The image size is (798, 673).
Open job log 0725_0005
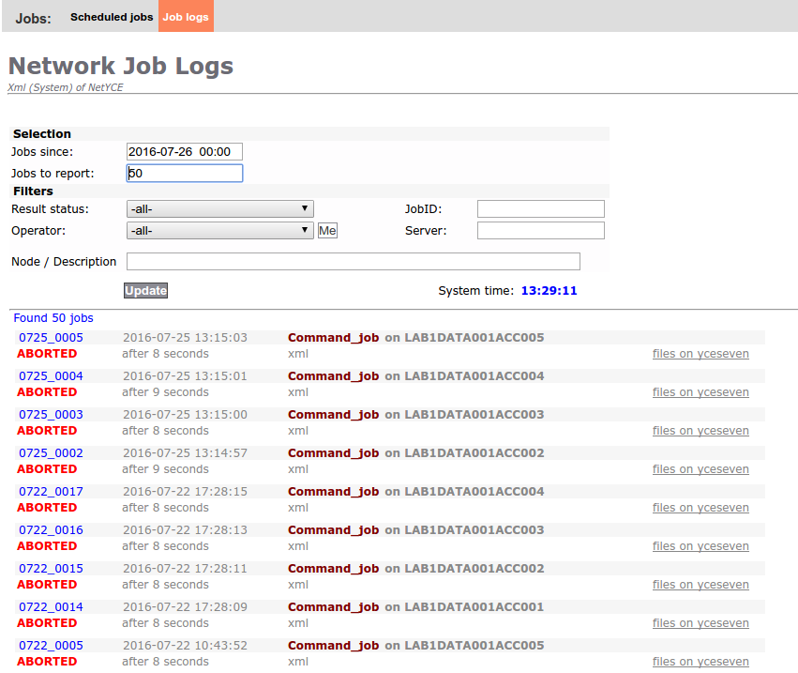point(50,337)
